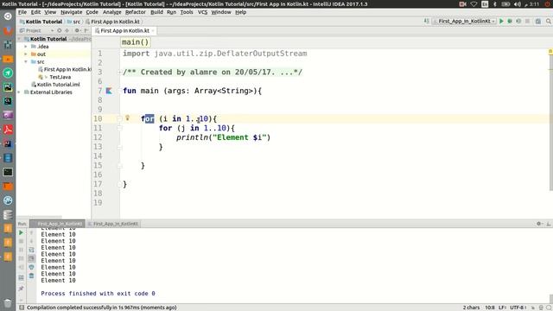Screen dimensions: 553x311
Task: Open the Terminal in Ubuntu dock
Action: click(x=8, y=172)
